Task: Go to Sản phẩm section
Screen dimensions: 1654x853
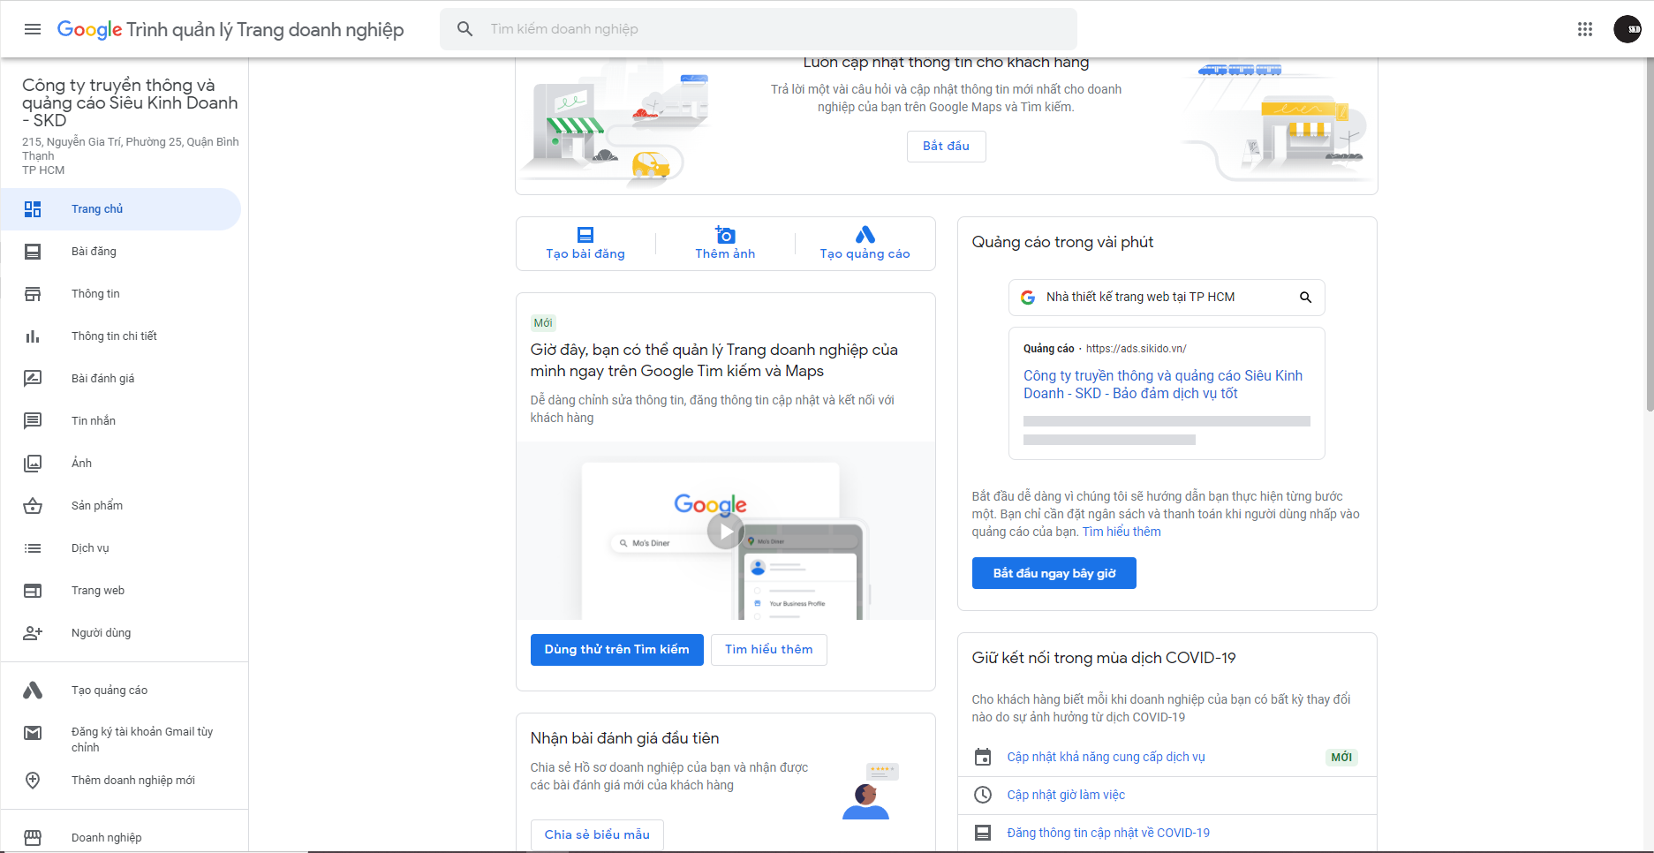Action: pos(121,506)
